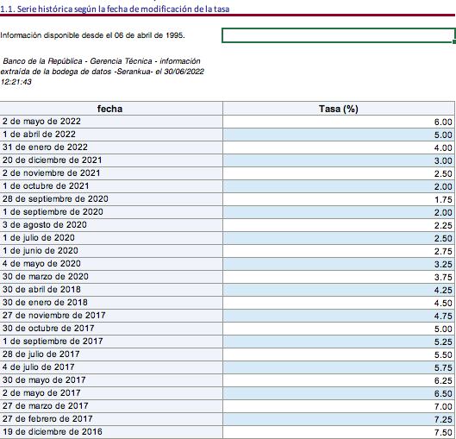The height and width of the screenshot is (439, 456).
Task: Click rate 2.00 for 1 de septiembre 2020
Action: (x=443, y=213)
